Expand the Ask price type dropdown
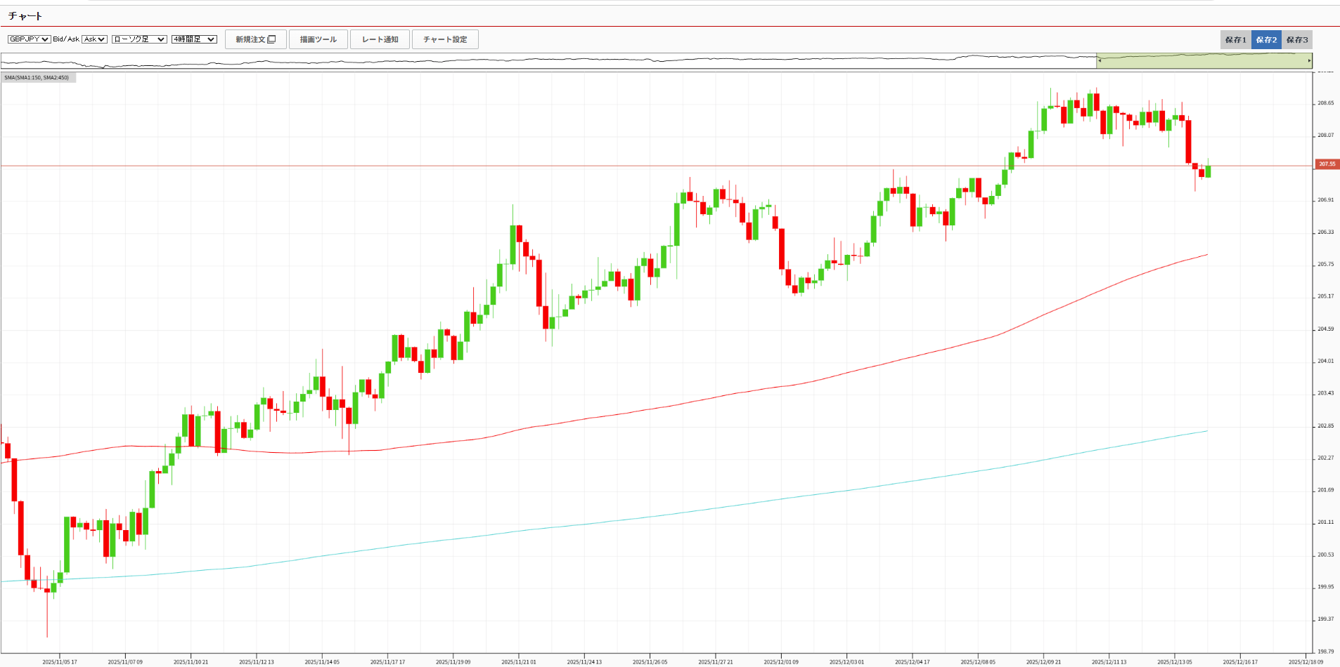1340x667 pixels. [94, 39]
